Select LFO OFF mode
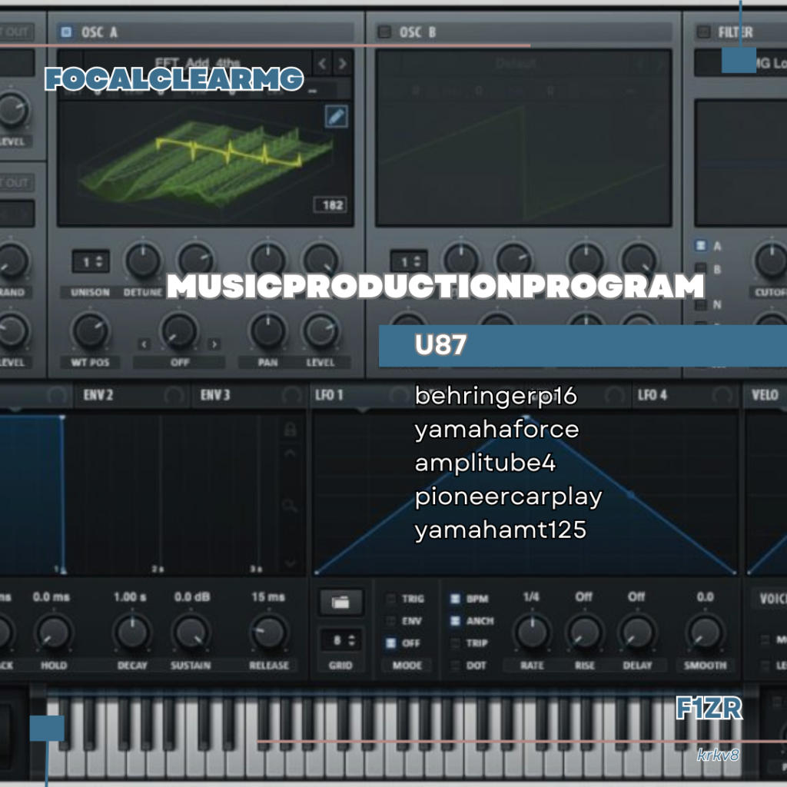Viewport: 787px width, 787px height. click(x=390, y=643)
